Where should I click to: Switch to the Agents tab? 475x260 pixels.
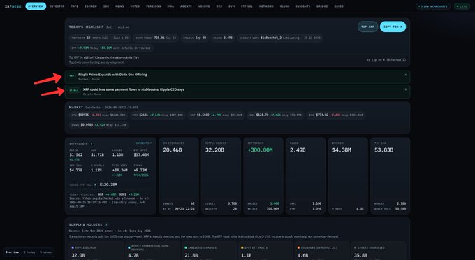click(x=186, y=6)
